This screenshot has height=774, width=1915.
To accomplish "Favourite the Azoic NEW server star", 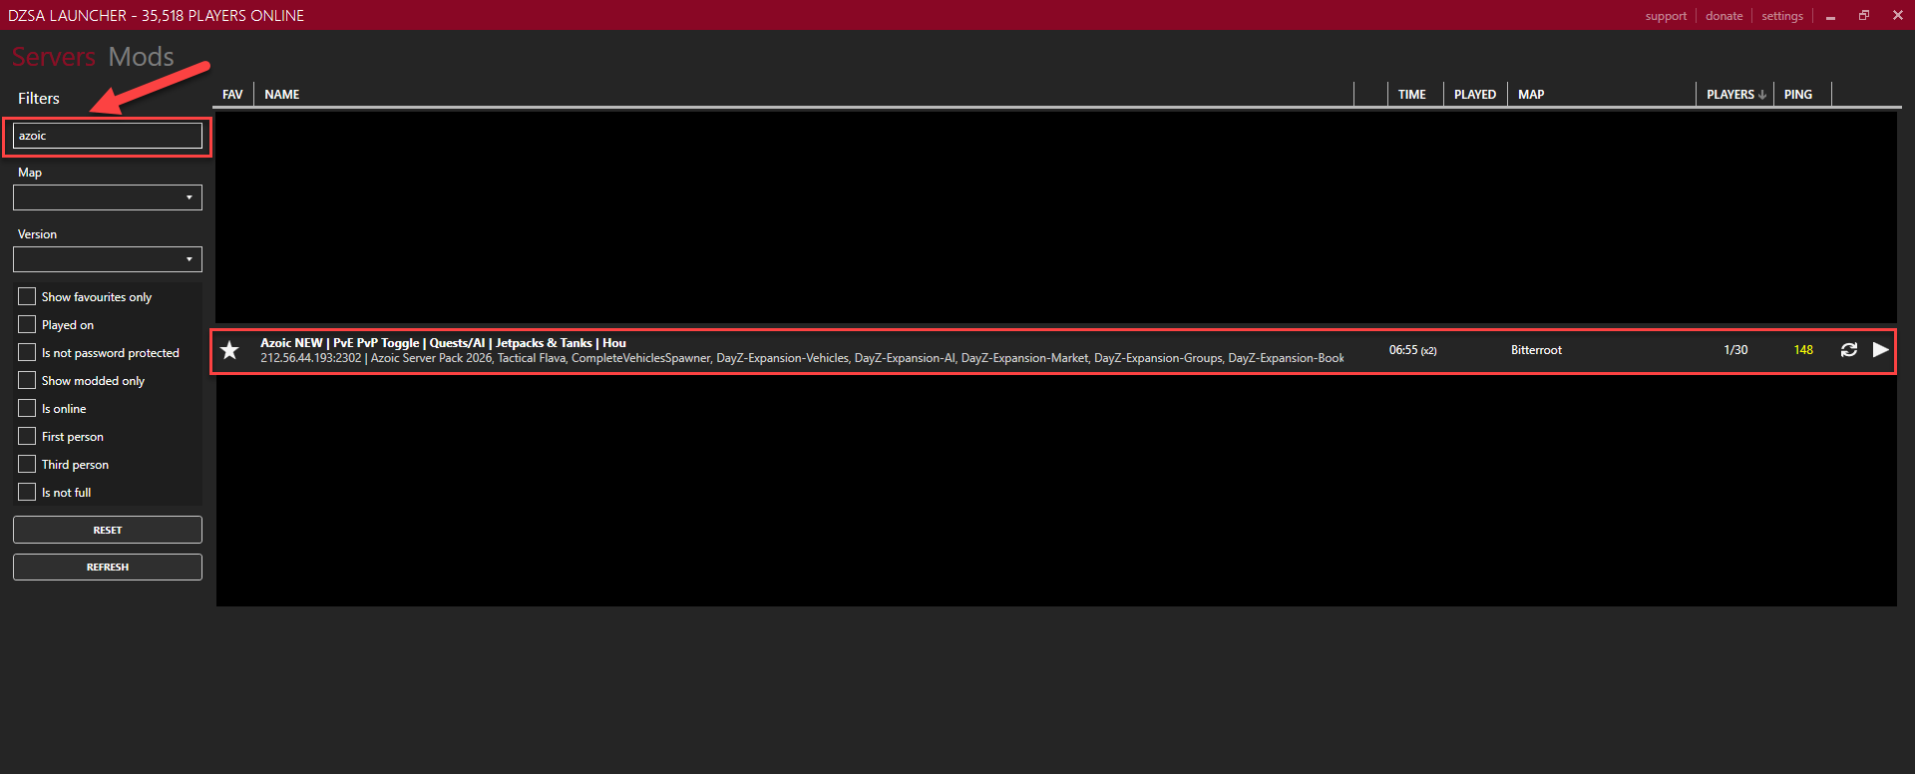I will pyautogui.click(x=230, y=350).
